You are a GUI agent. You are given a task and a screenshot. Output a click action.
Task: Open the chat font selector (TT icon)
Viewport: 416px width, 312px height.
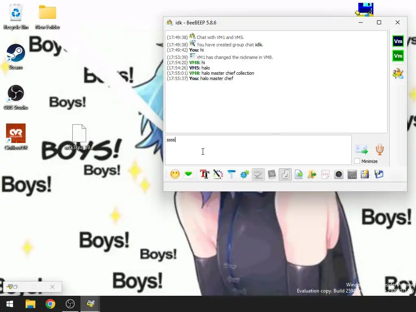click(x=205, y=174)
